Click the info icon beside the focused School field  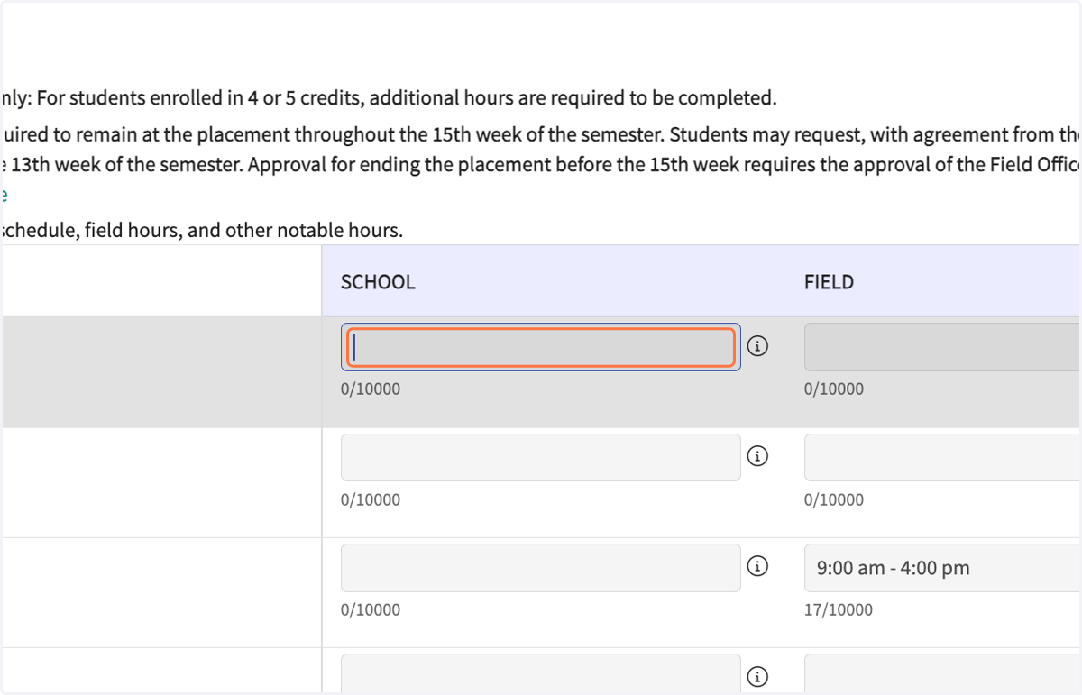[758, 346]
